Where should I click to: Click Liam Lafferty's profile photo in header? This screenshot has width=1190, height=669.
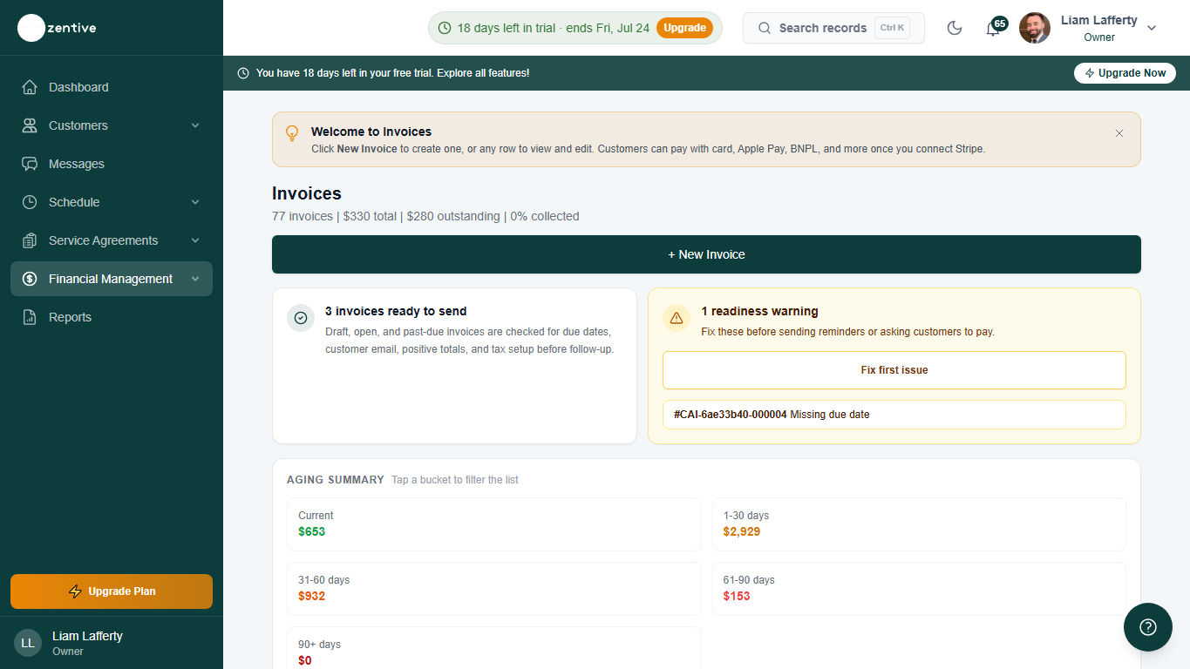(1035, 28)
